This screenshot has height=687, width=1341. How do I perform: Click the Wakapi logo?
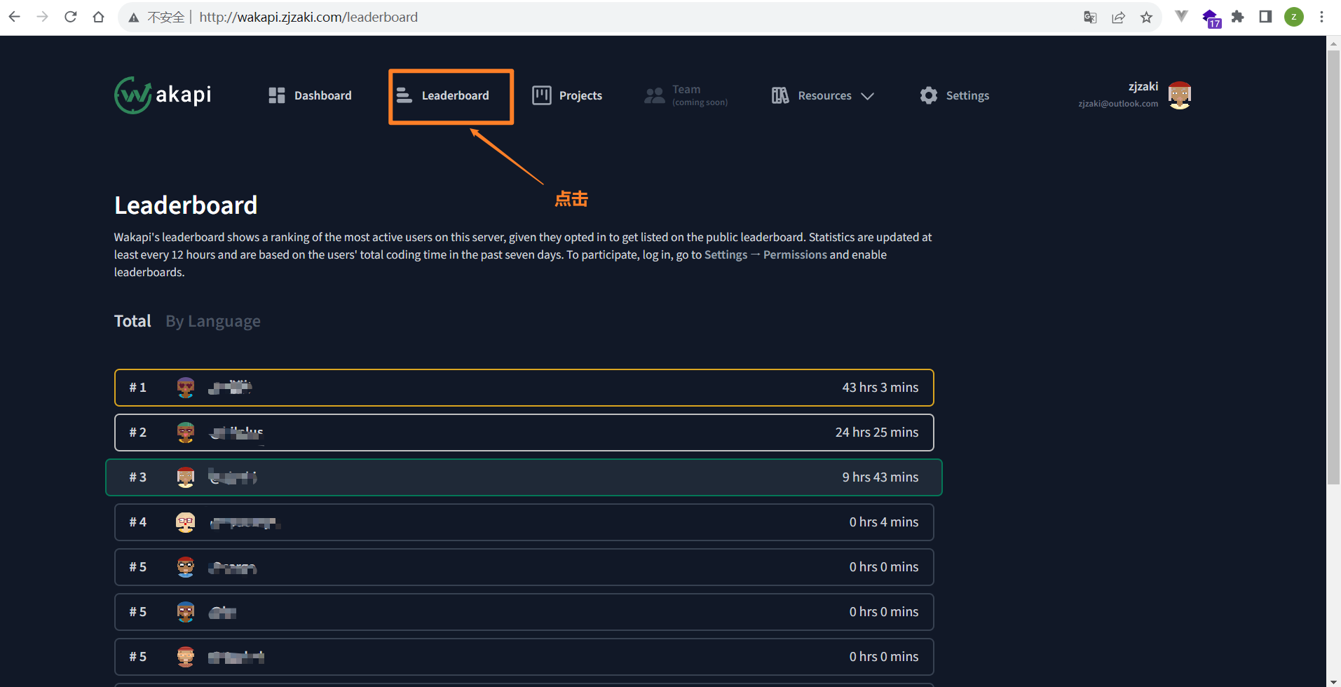pyautogui.click(x=163, y=95)
